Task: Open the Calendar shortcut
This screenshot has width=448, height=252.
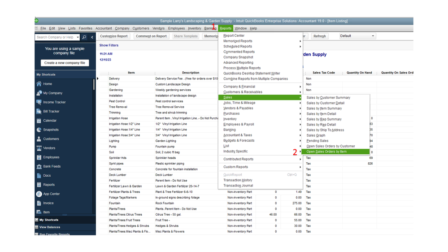Action: 50,120
